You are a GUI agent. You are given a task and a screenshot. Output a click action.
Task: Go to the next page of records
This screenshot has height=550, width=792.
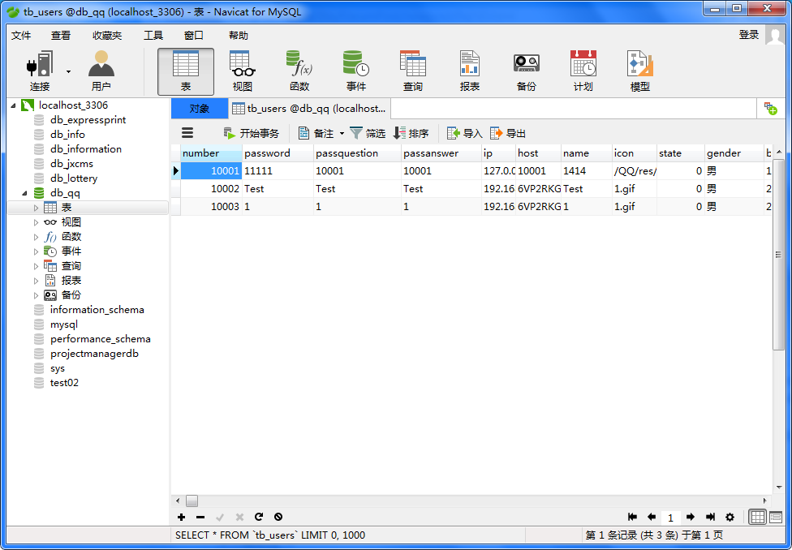point(691,517)
